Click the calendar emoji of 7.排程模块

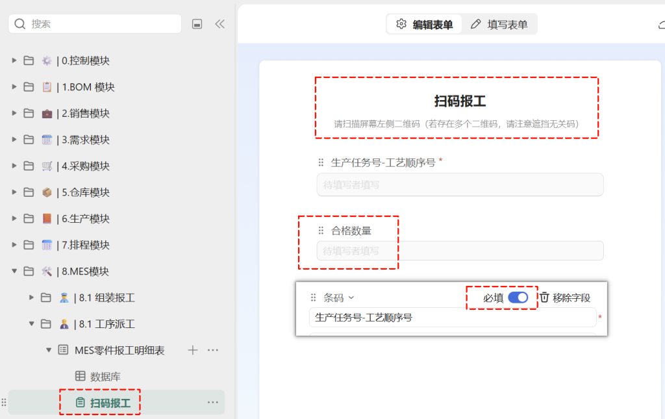(x=47, y=245)
